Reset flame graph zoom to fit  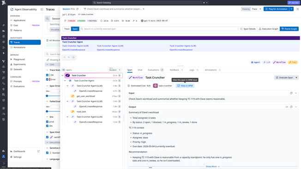click(x=73, y=57)
